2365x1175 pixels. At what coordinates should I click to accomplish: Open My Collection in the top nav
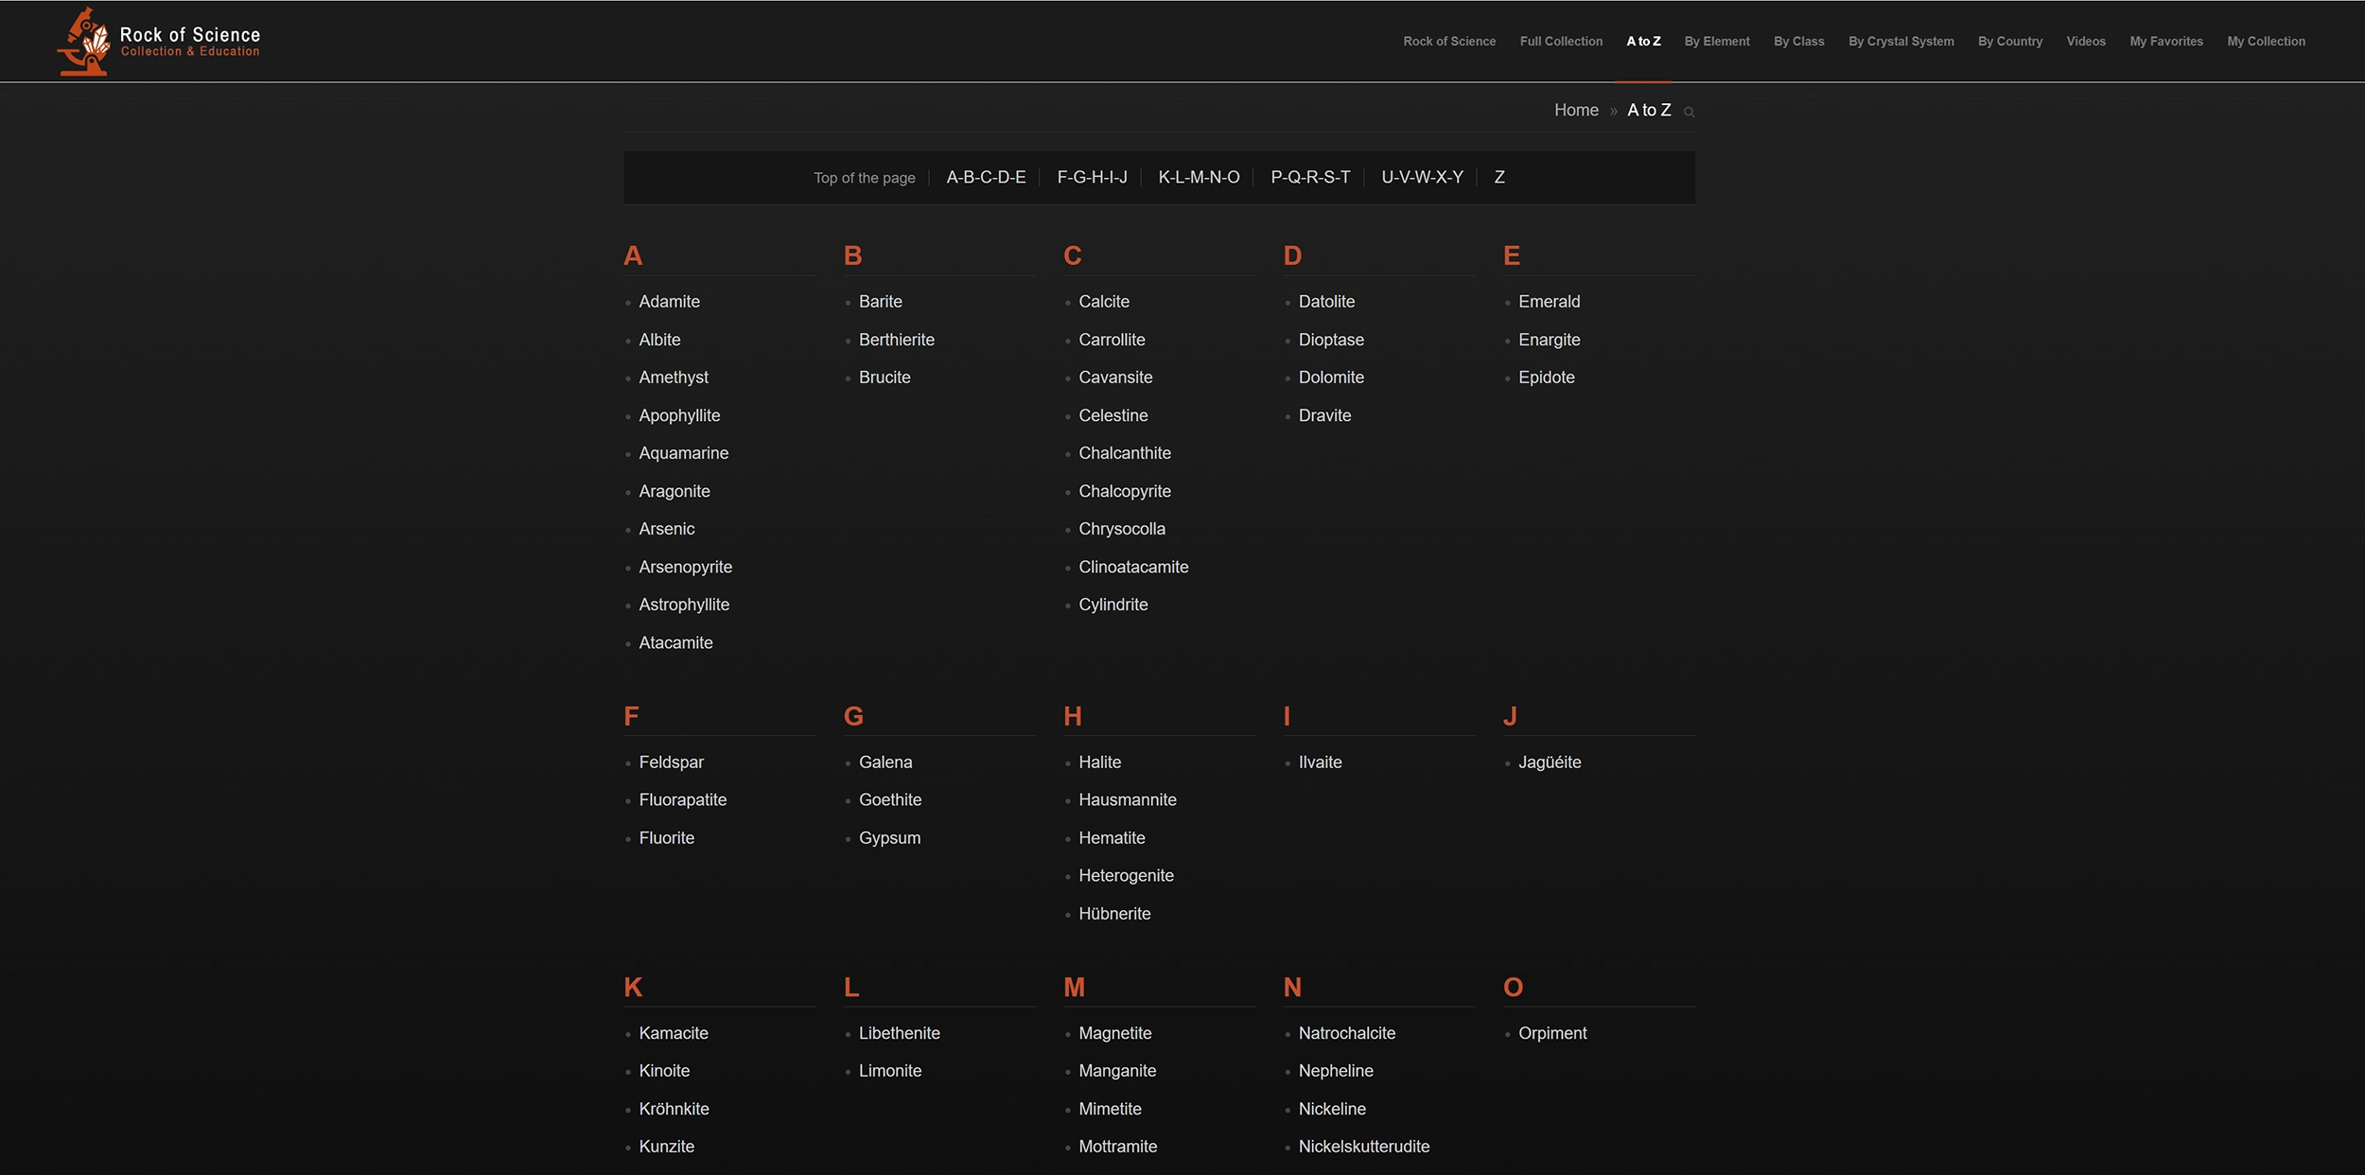pyautogui.click(x=2266, y=42)
